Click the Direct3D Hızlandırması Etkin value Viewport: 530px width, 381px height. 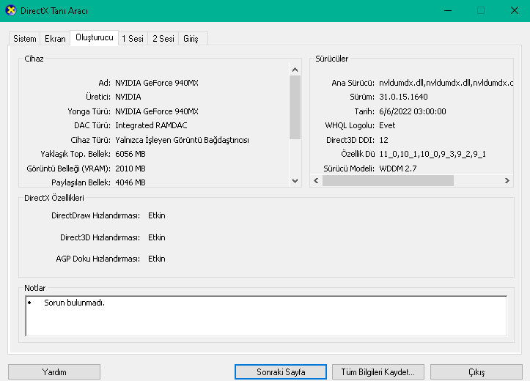156,237
